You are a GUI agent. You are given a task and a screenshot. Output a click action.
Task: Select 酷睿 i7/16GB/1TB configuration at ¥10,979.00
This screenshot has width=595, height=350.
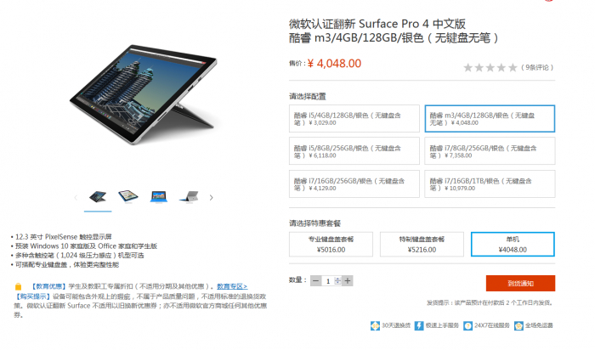490,183
